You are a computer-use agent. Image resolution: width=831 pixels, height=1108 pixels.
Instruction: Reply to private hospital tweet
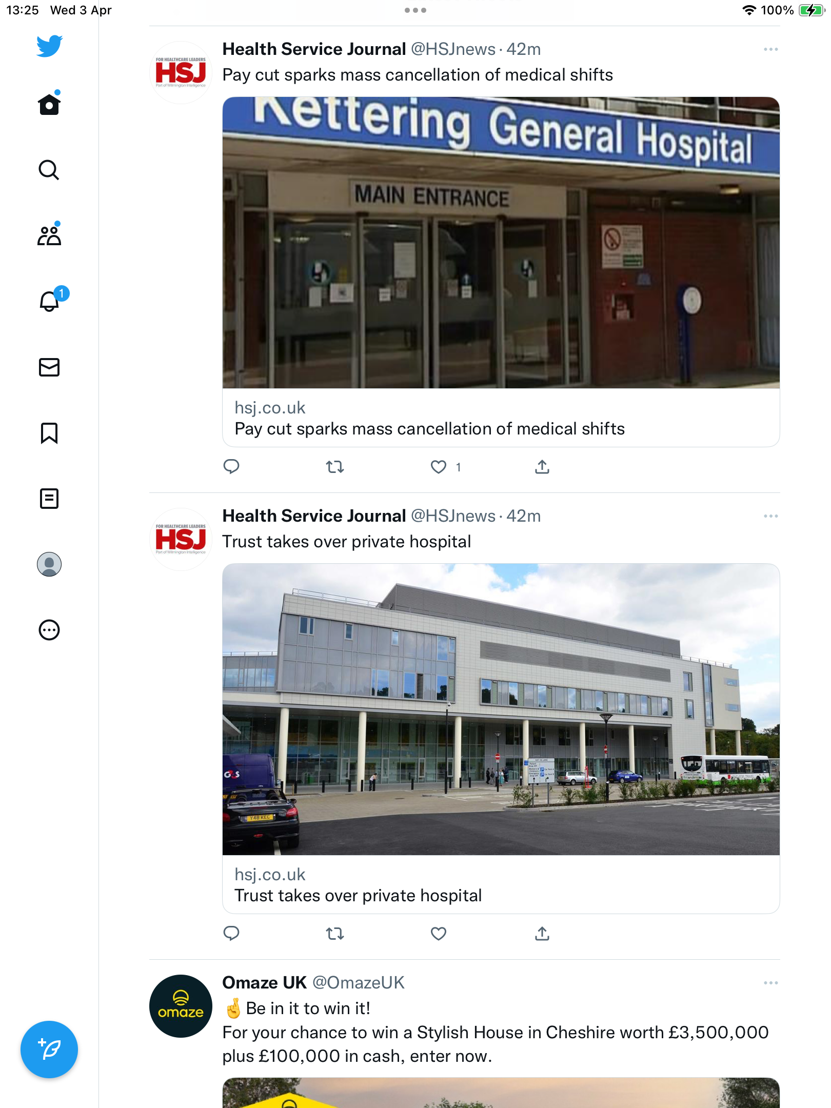click(x=231, y=934)
